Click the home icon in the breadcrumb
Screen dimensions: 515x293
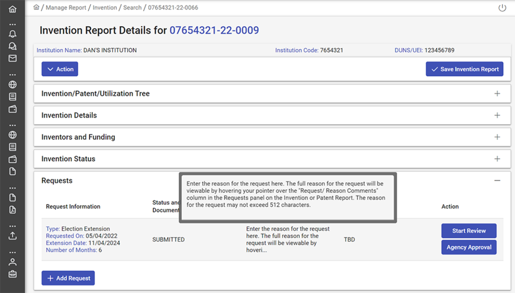pyautogui.click(x=36, y=7)
